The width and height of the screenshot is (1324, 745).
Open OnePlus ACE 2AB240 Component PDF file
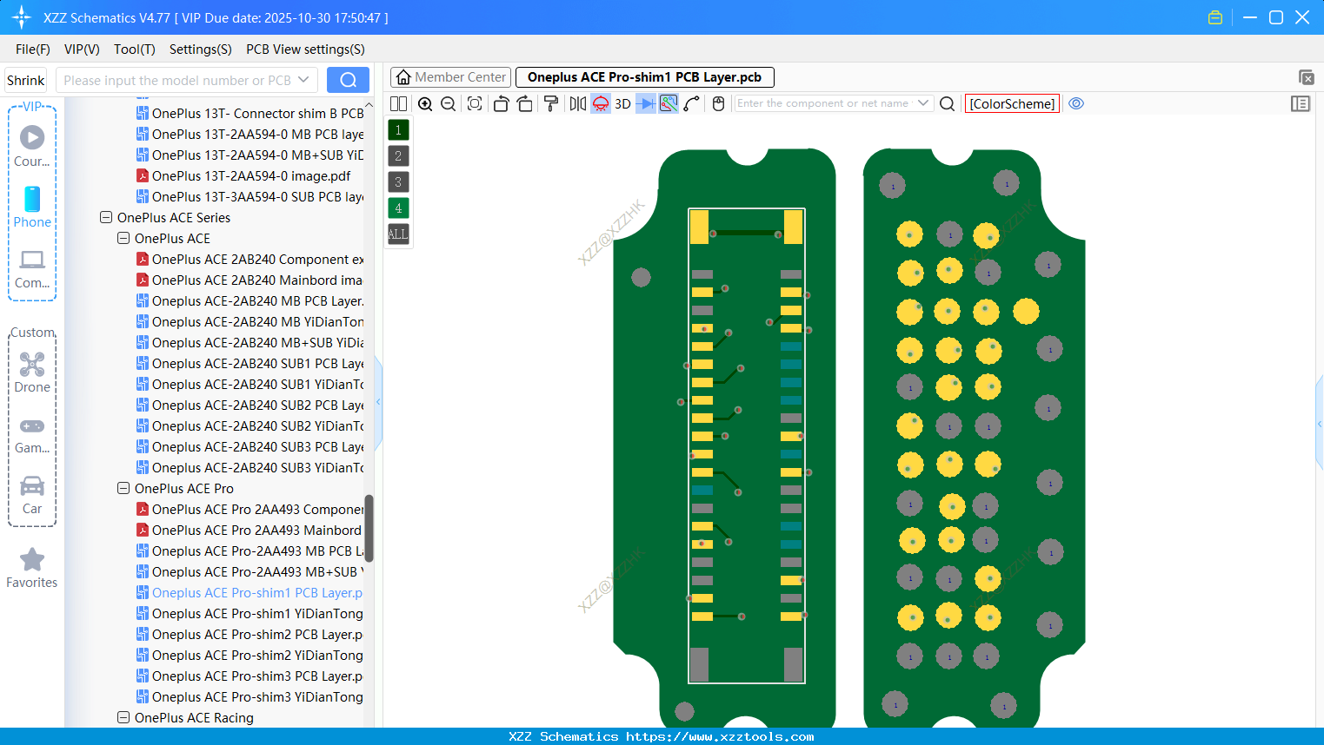pos(250,260)
